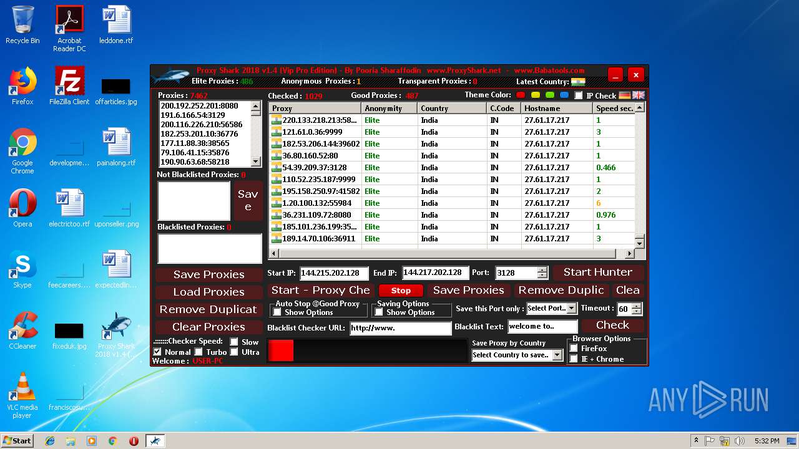The height and width of the screenshot is (449, 799).
Task: Uncheck the Normal checker speed
Action: pyautogui.click(x=157, y=352)
